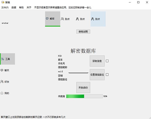Click the 微信昵称 label
151x119 pixels.
tap(63, 67)
